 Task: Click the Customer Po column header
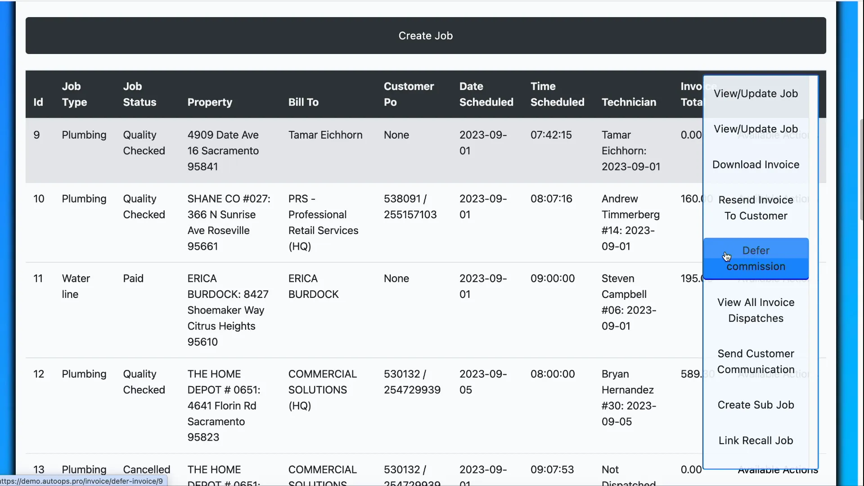[x=409, y=94]
